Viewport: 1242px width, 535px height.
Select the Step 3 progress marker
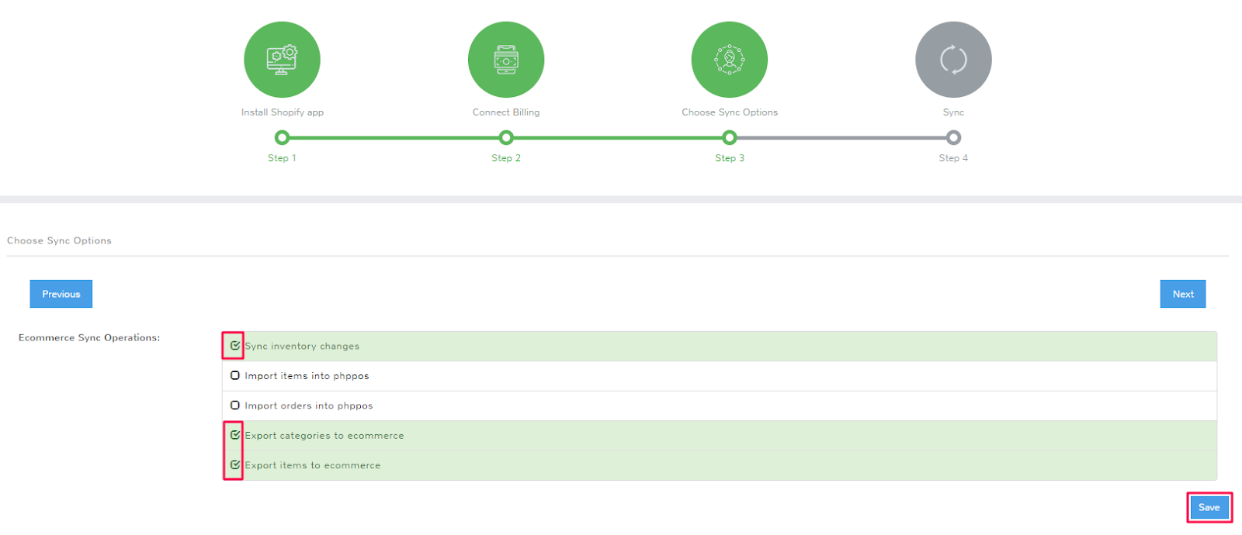[729, 138]
